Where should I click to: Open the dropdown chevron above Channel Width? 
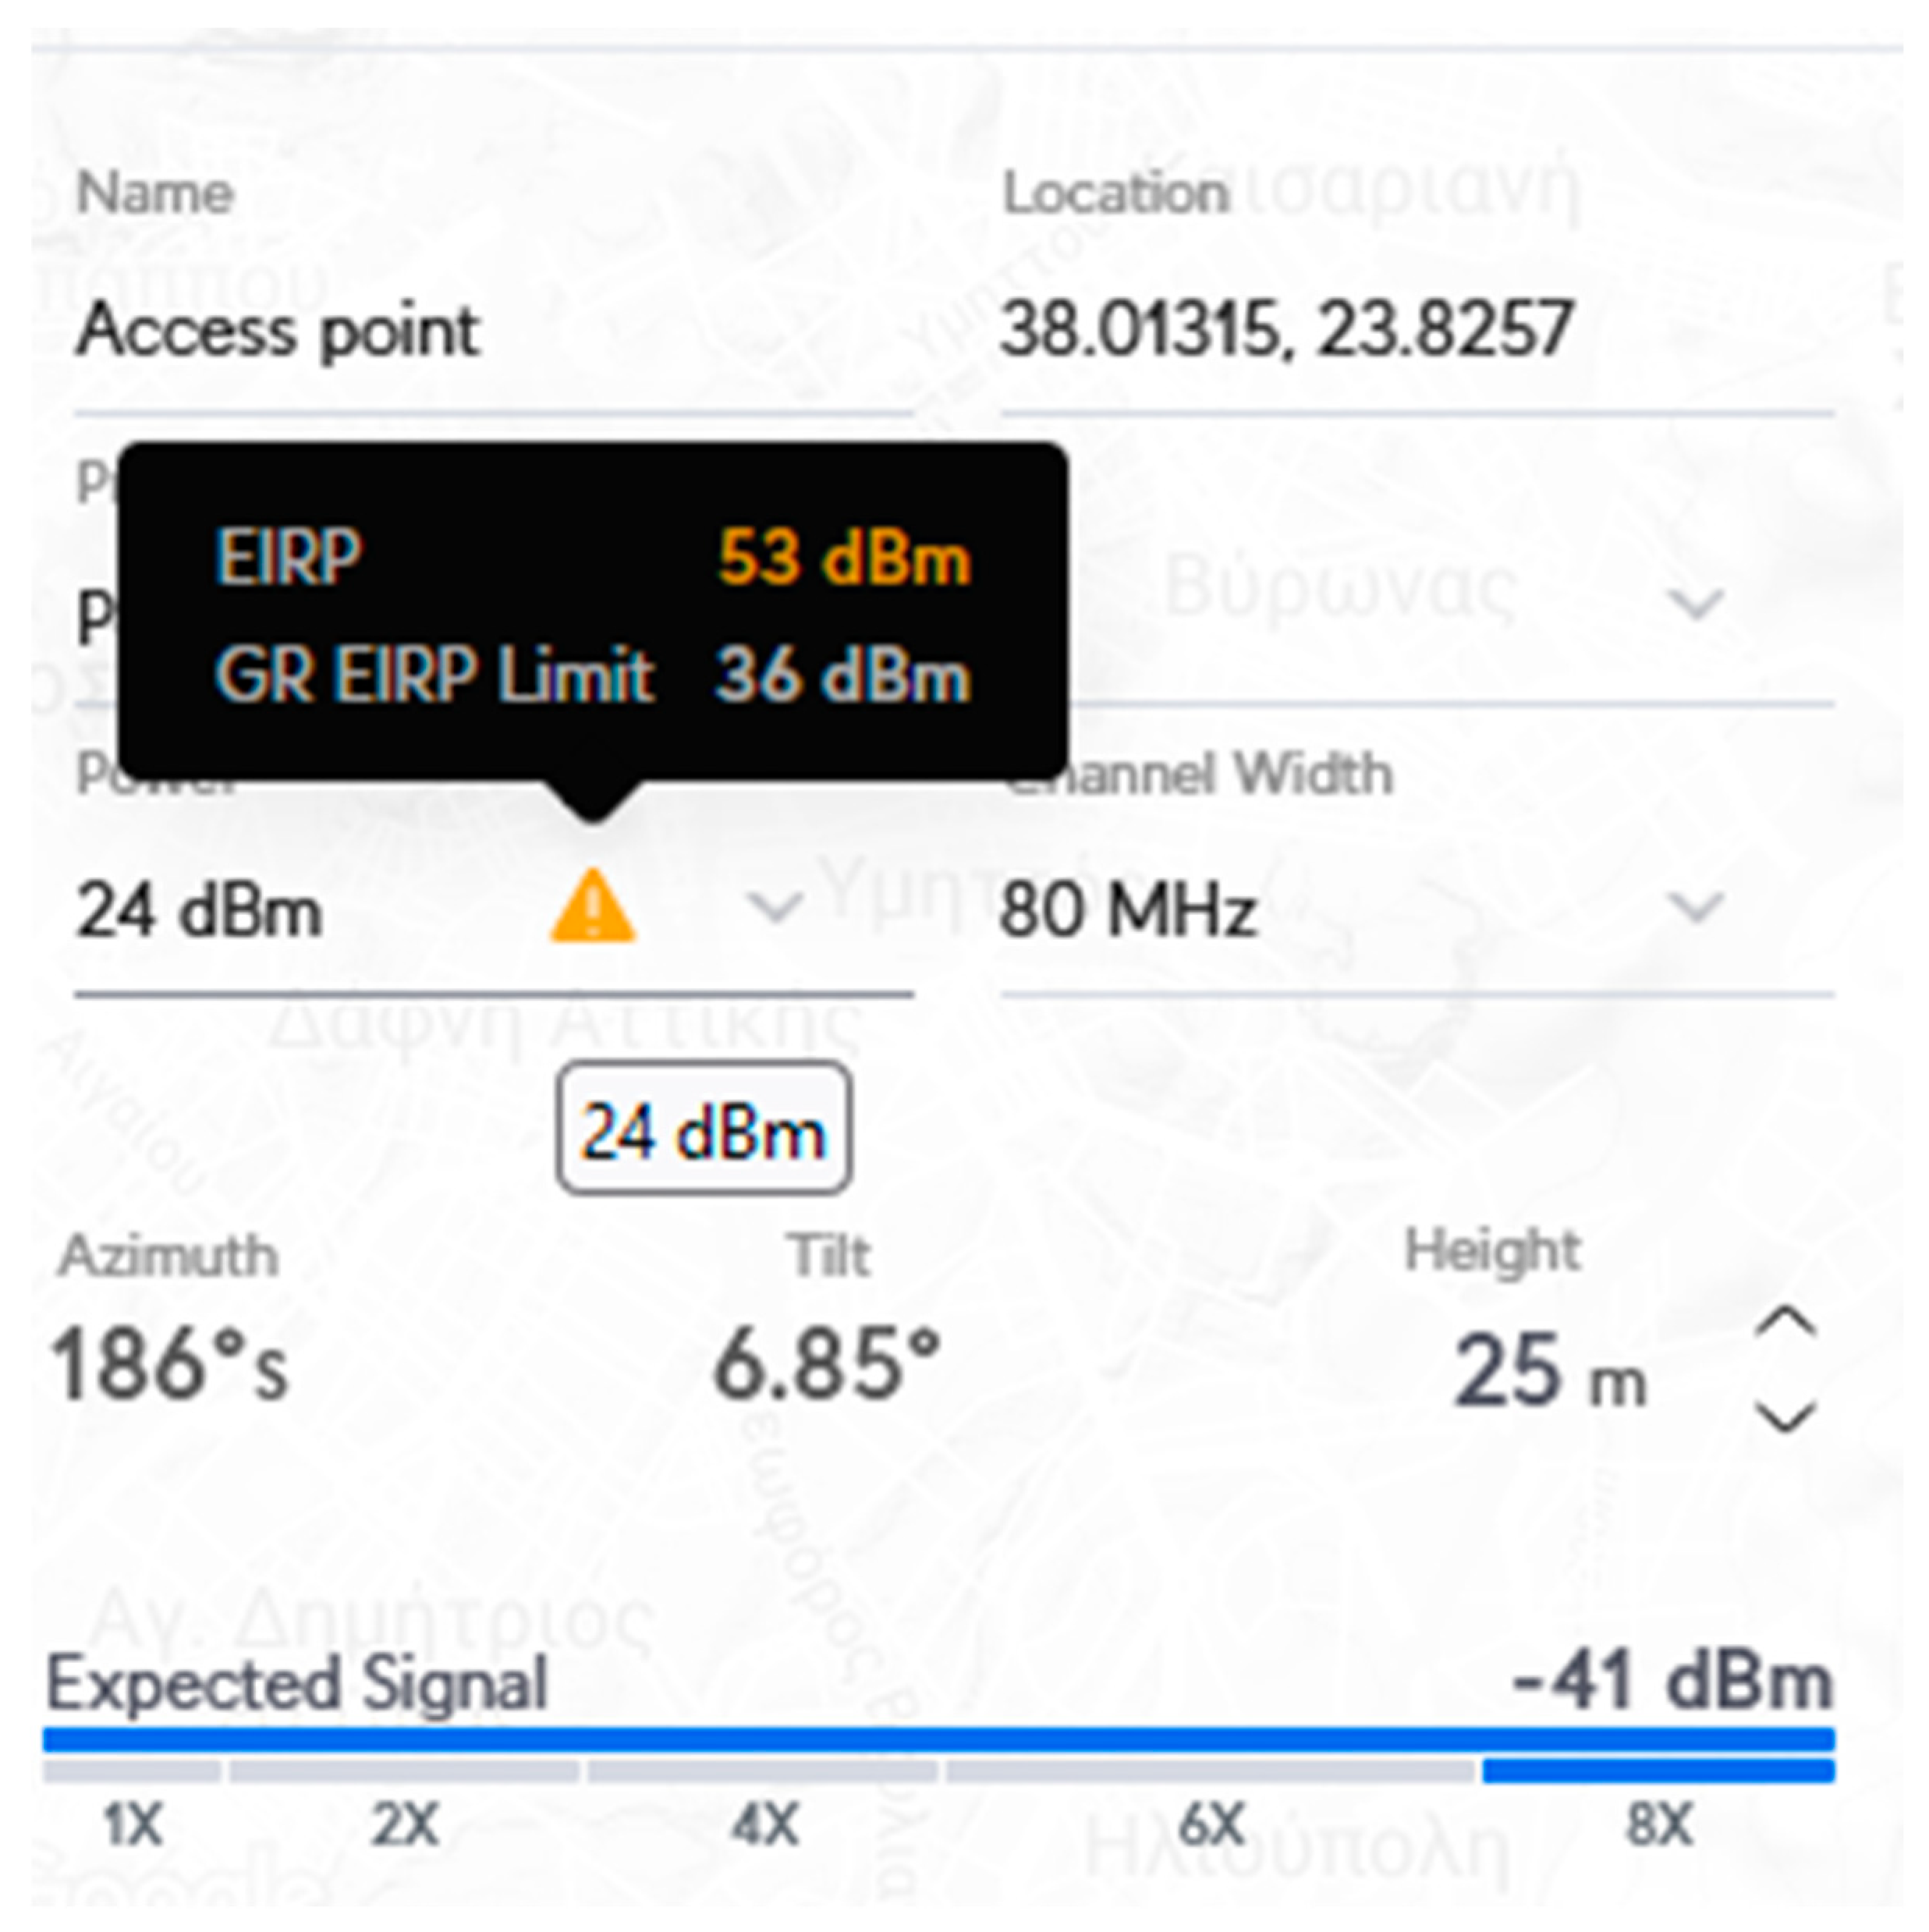(1697, 602)
